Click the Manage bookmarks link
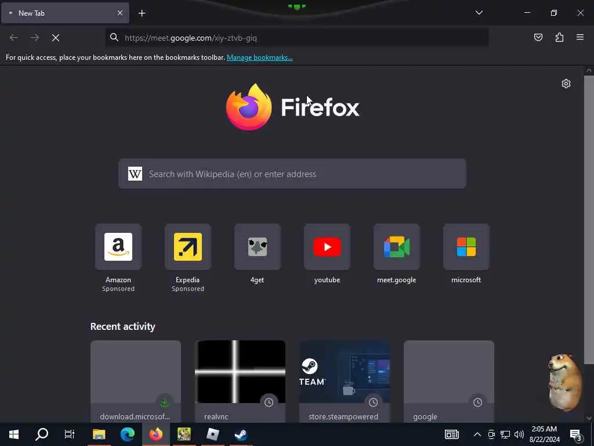 pos(259,57)
